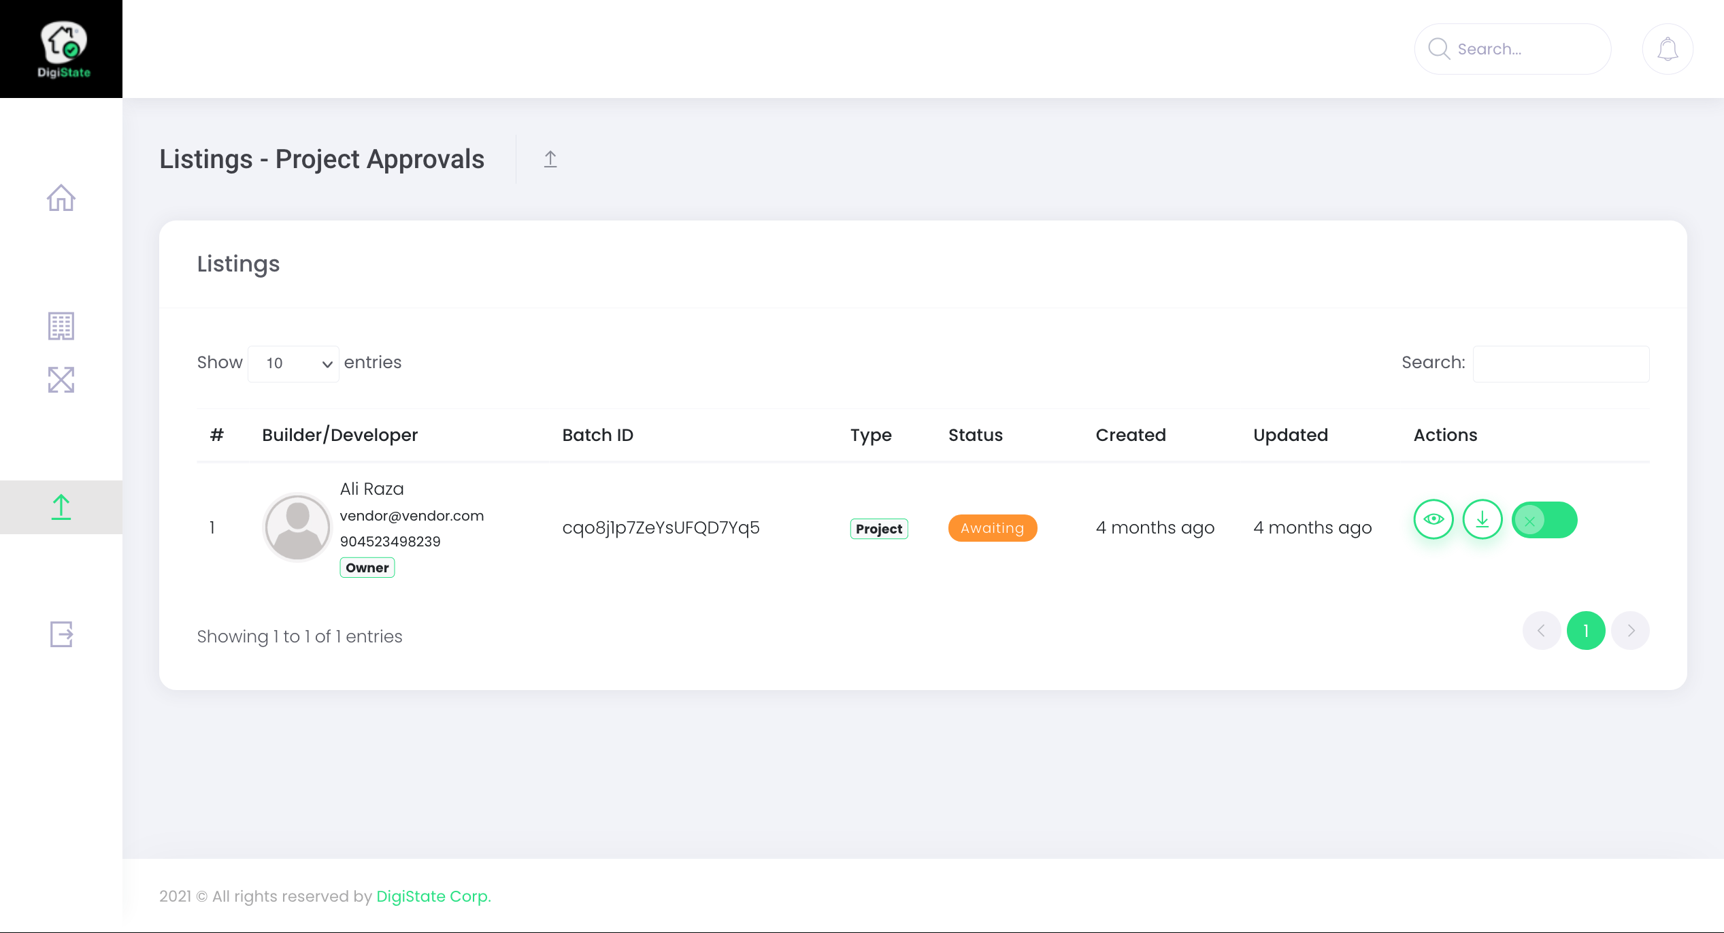Image resolution: width=1724 pixels, height=933 pixels.
Task: Click the crossed arrows sidebar icon
Action: (61, 380)
